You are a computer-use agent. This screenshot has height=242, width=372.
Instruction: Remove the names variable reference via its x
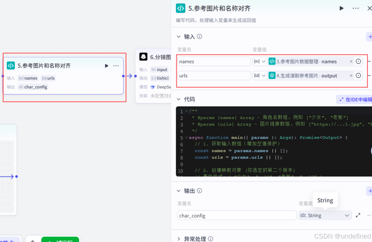click(x=351, y=61)
